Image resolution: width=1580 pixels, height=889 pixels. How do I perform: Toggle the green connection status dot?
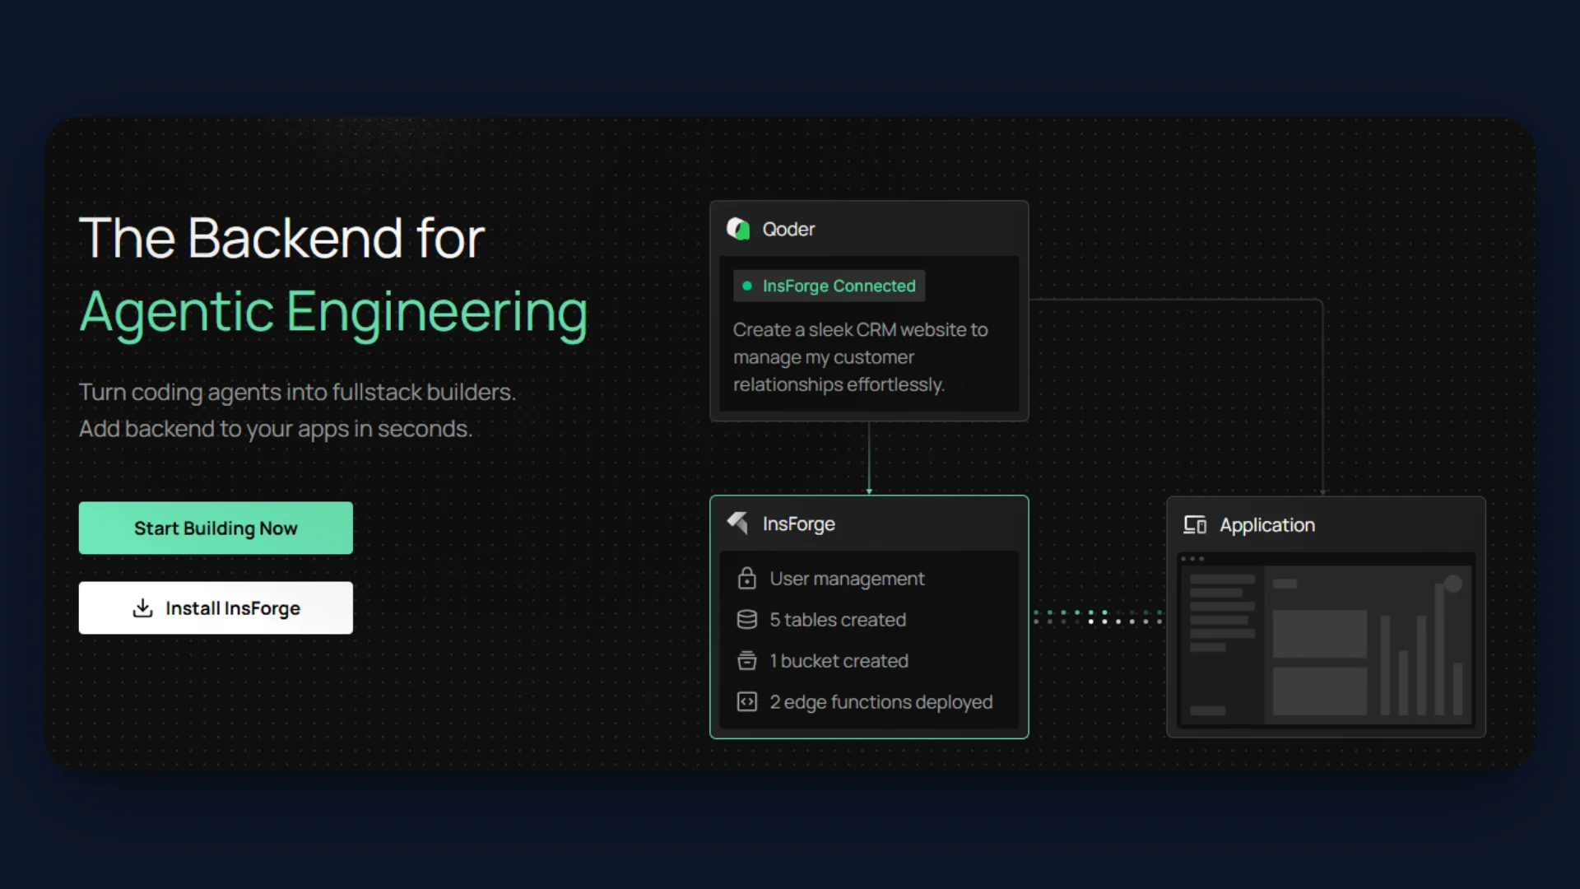(747, 286)
